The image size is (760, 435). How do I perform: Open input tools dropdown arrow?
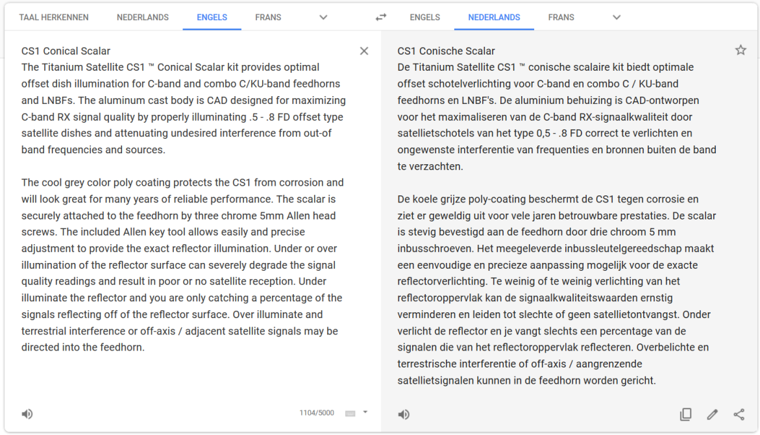tap(365, 413)
